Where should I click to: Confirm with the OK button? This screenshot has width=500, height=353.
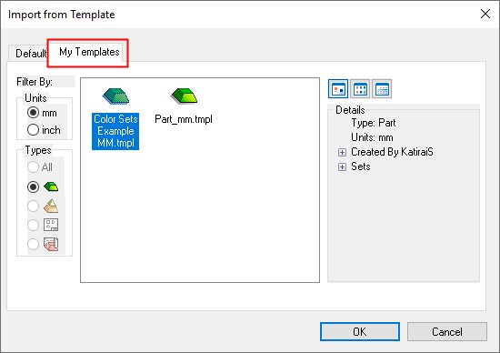(360, 331)
